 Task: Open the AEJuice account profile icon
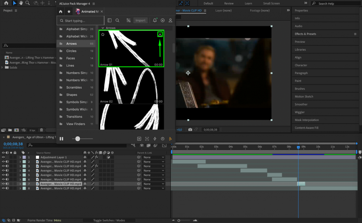[170, 20]
